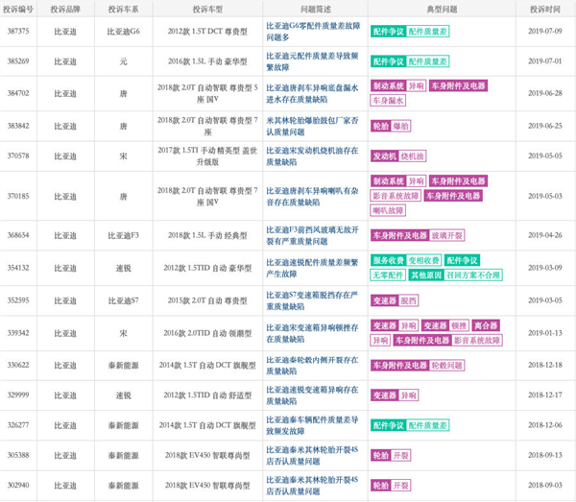Open link 比亚迪S7变速箱脱挡存在严重质量缺陷
This screenshot has height=502, width=576.
[x=312, y=300]
